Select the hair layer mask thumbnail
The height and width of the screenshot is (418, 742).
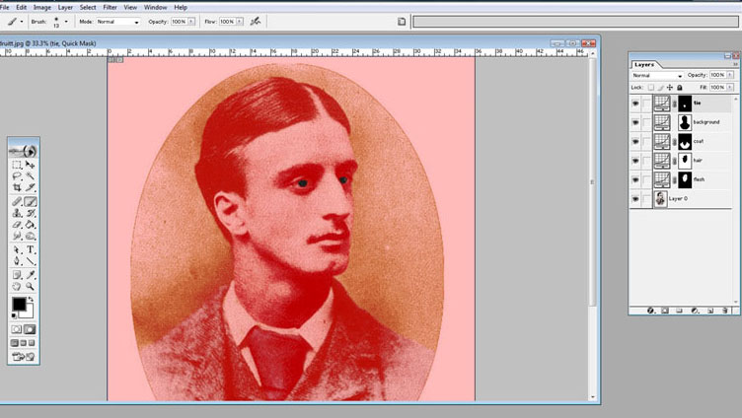click(x=685, y=160)
